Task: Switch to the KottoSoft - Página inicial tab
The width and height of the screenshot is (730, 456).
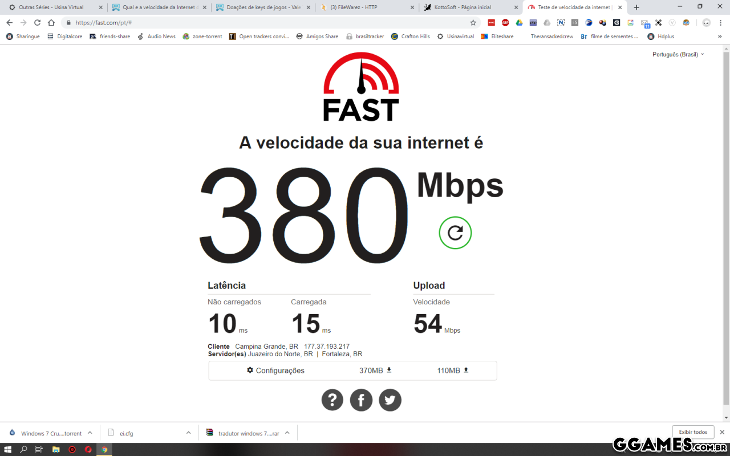Action: (471, 7)
